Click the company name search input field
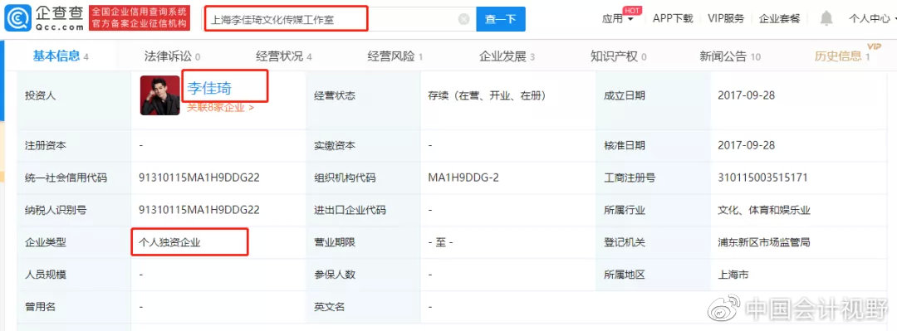Screen dimensions: 897x331 (x=331, y=19)
